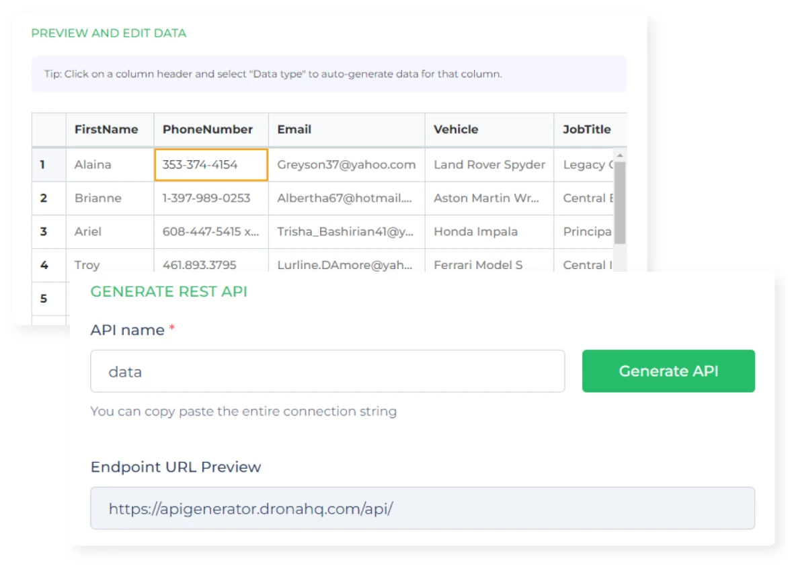Select the Trisha_Bashirian41 email cell
The image size is (788, 565).
point(347,232)
